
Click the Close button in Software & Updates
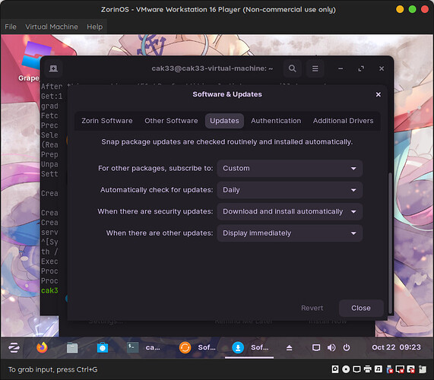pyautogui.click(x=361, y=308)
